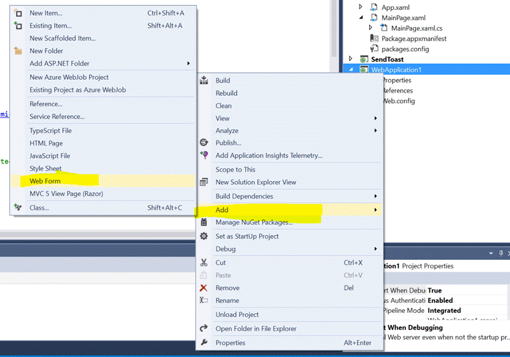Select Web Form from the Add submenu

click(x=103, y=181)
